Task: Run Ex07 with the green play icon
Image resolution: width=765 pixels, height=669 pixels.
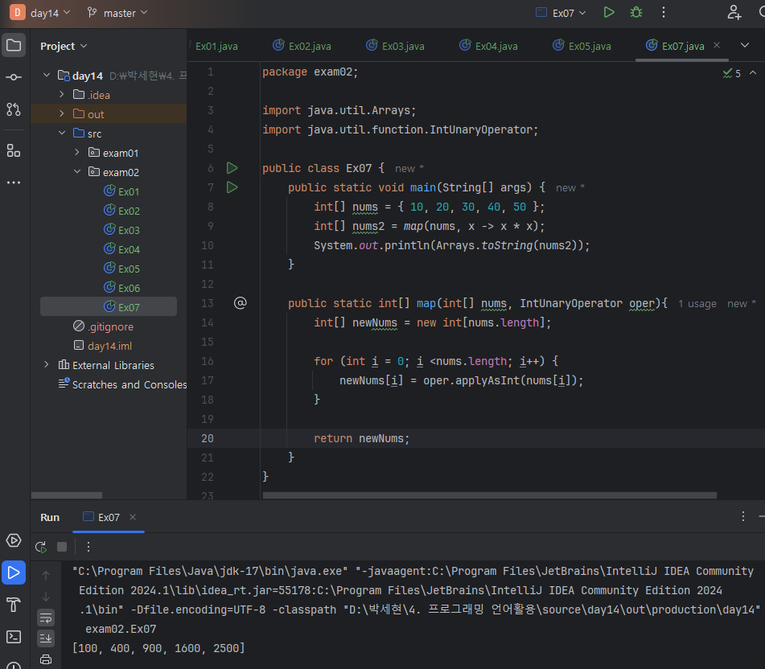Action: (x=609, y=13)
